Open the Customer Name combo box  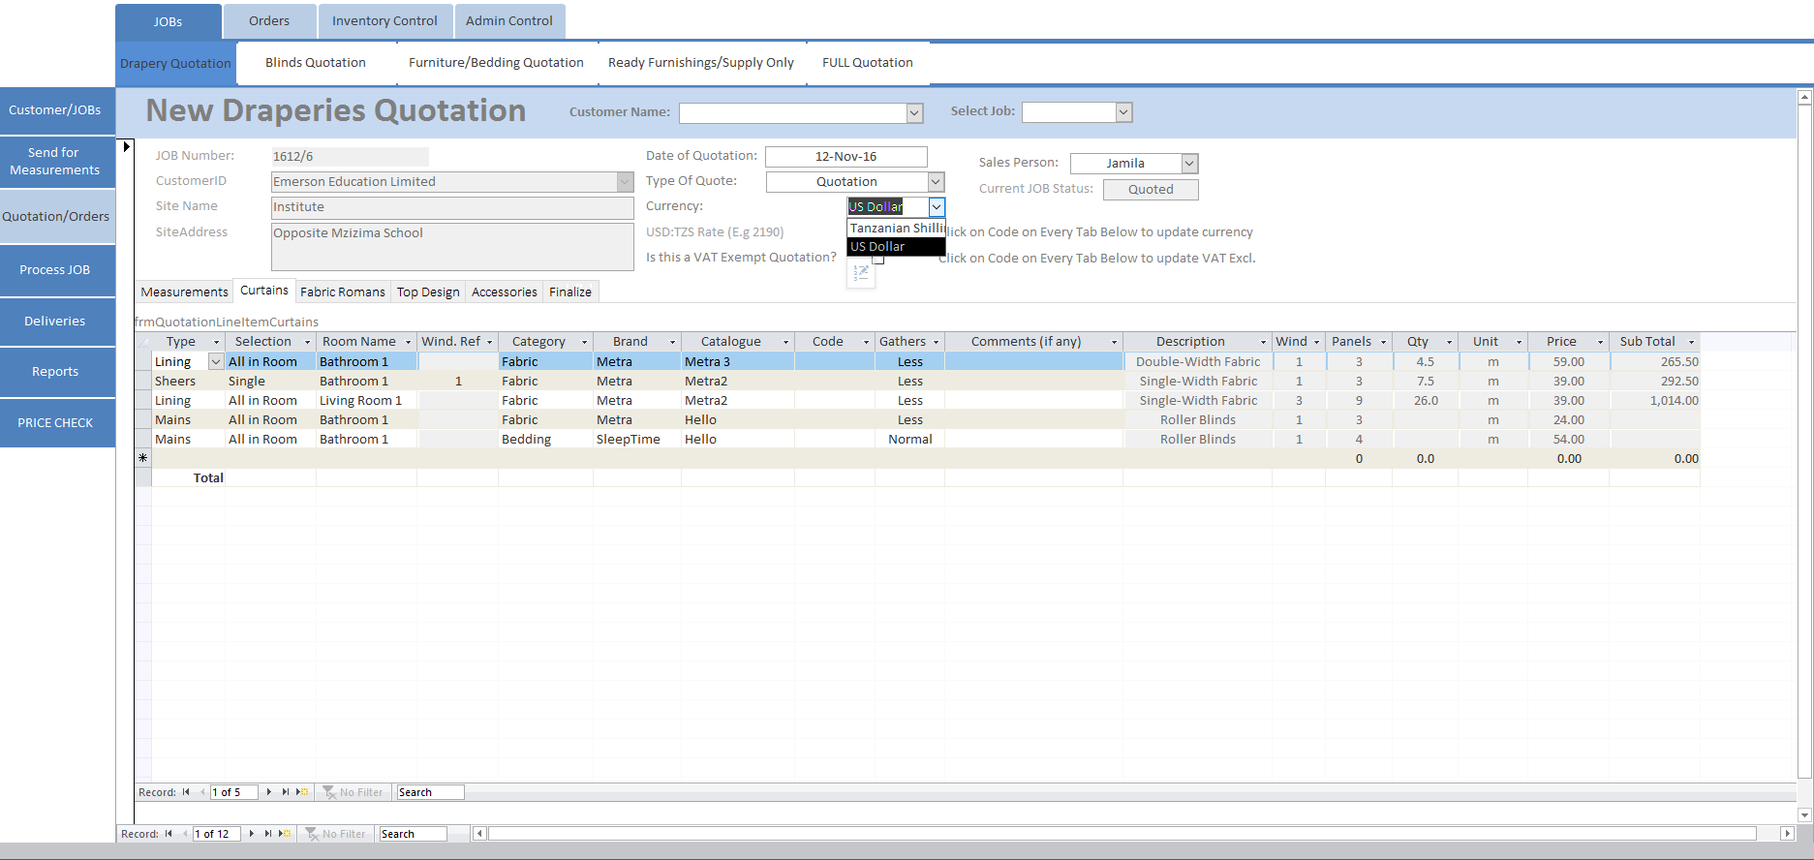[x=914, y=113]
